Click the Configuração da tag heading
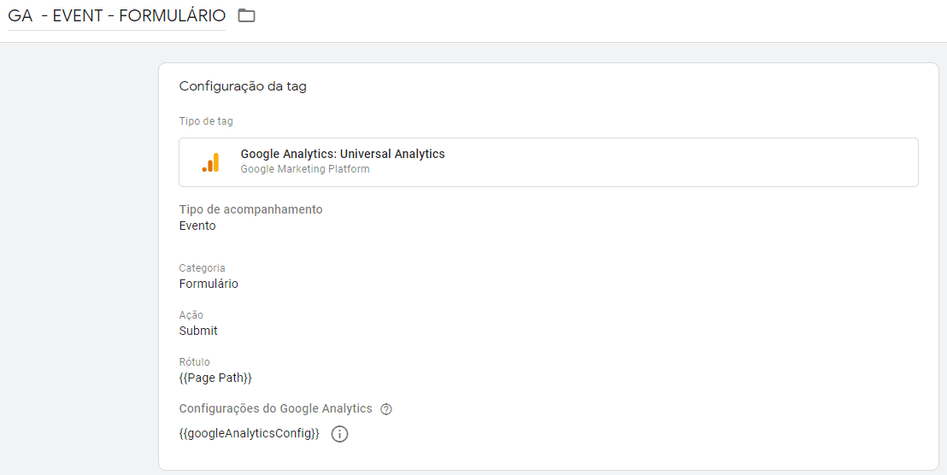 pyautogui.click(x=242, y=86)
